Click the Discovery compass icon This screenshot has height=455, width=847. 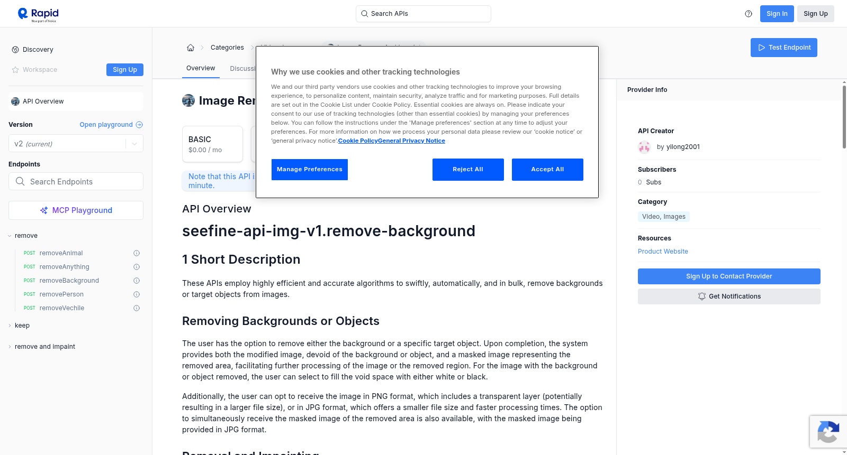[15, 50]
